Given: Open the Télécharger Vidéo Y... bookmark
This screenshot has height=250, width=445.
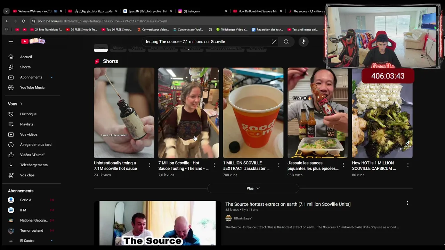Looking at the screenshot, I should (x=232, y=30).
